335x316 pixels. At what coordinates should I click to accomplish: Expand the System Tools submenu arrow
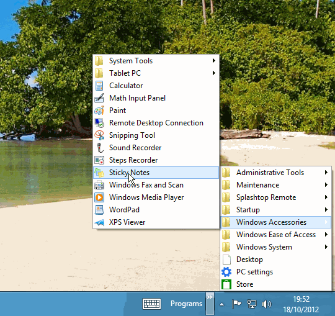[213, 61]
